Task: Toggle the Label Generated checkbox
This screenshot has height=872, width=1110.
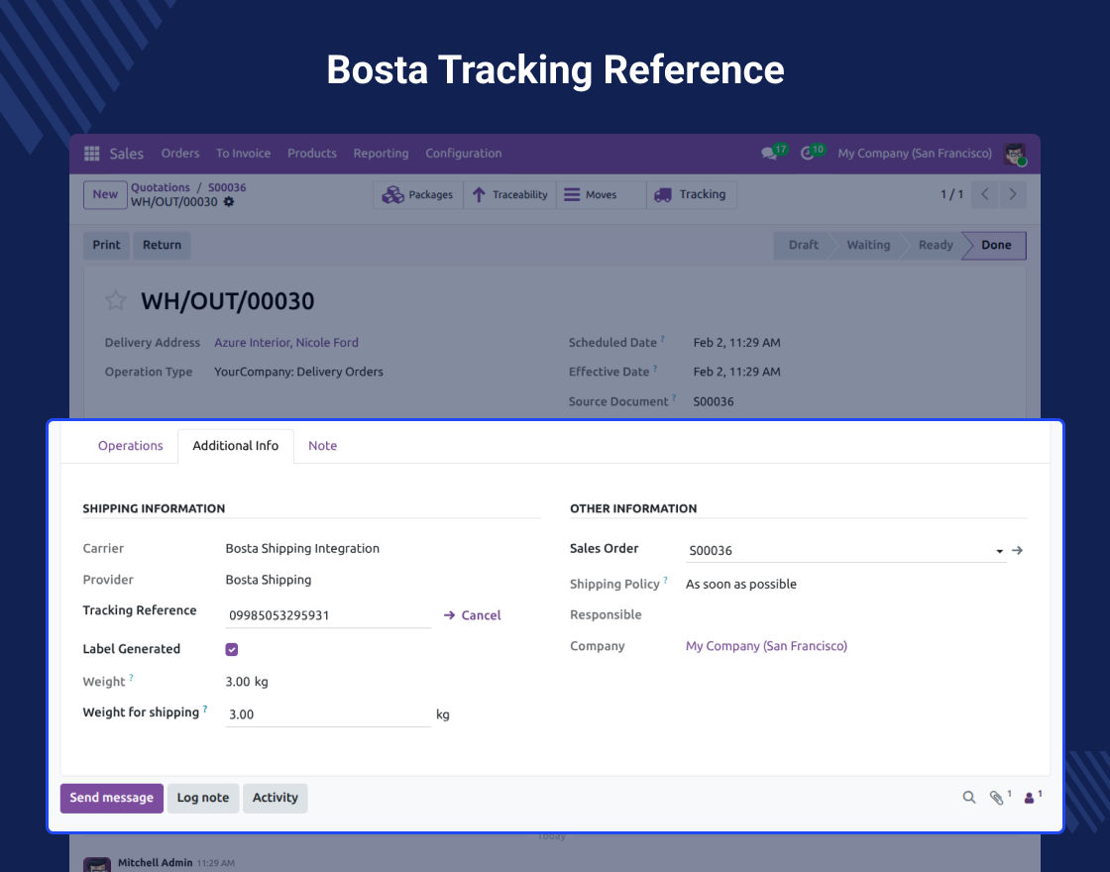Action: click(232, 649)
